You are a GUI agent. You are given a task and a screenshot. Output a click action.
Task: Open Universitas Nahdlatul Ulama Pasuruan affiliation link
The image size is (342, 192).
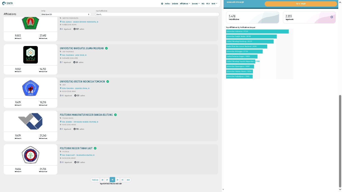tap(82, 48)
